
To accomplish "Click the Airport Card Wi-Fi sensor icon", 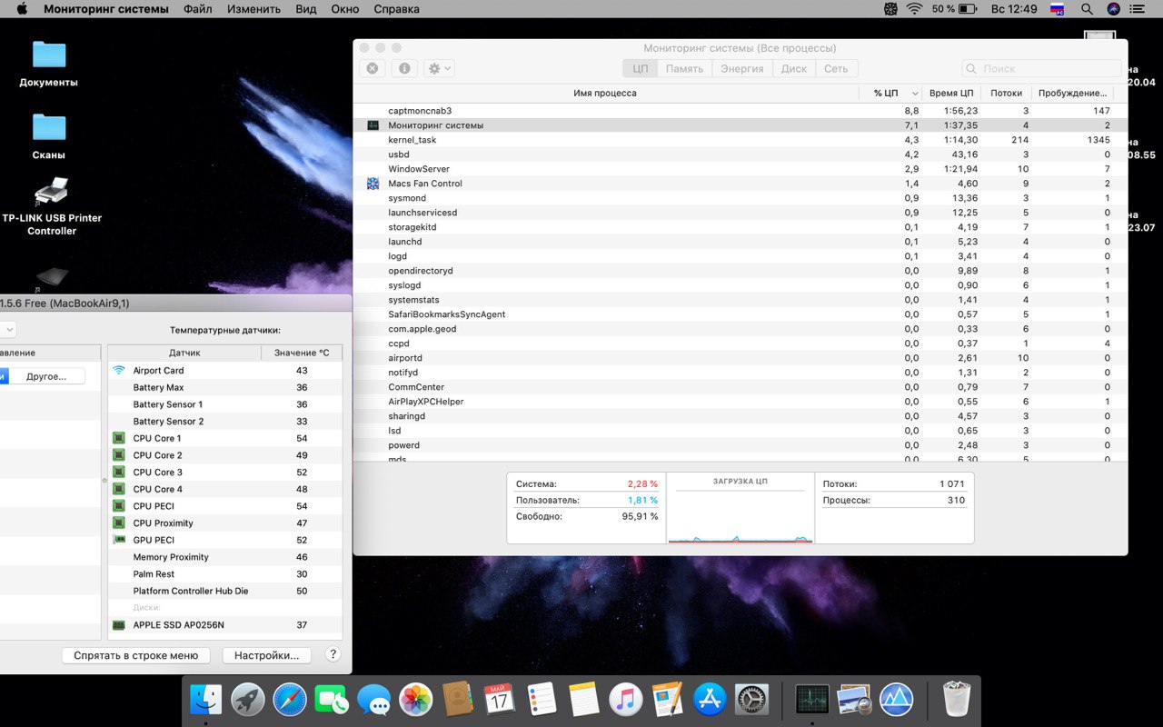I will tap(118, 370).
